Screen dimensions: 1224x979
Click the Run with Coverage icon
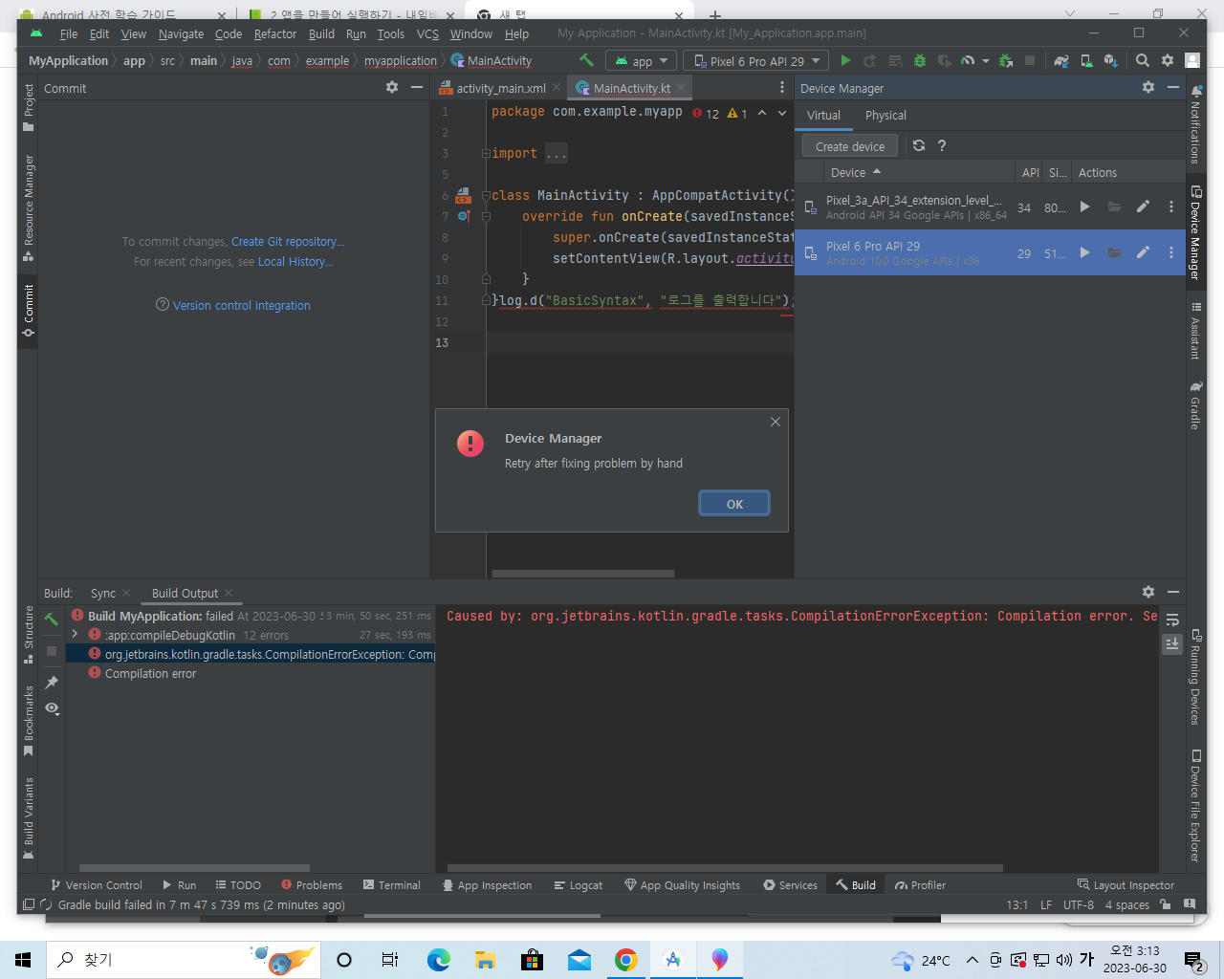pos(944,60)
